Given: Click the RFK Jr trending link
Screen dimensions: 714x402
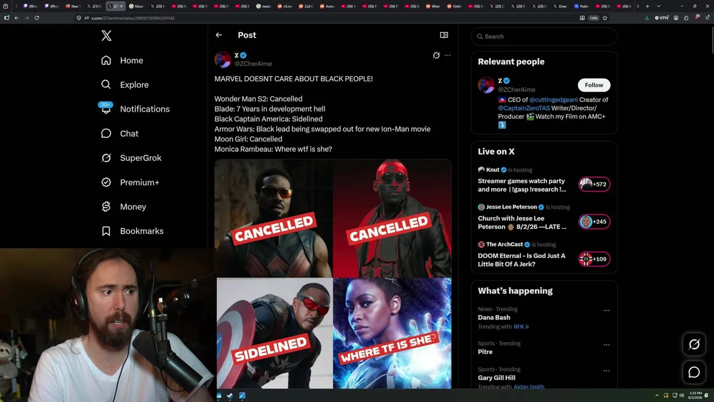Looking at the screenshot, I should coord(522,327).
